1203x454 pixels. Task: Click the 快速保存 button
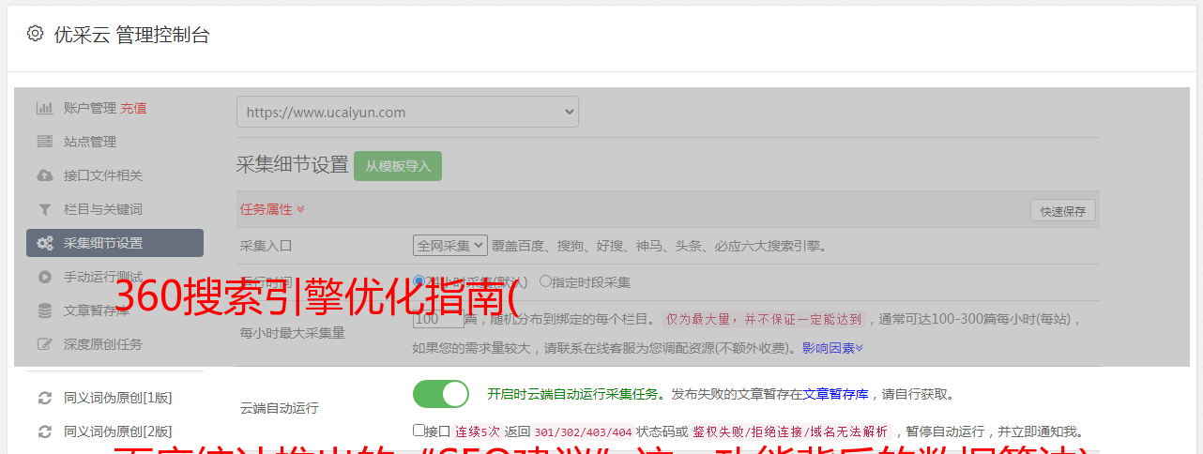point(1062,211)
